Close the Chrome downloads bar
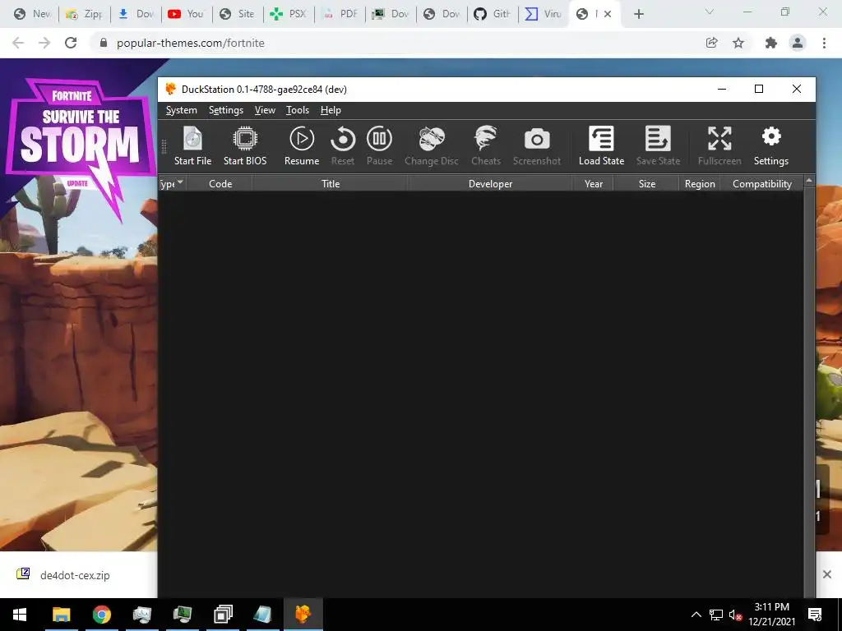The width and height of the screenshot is (842, 631). point(827,574)
